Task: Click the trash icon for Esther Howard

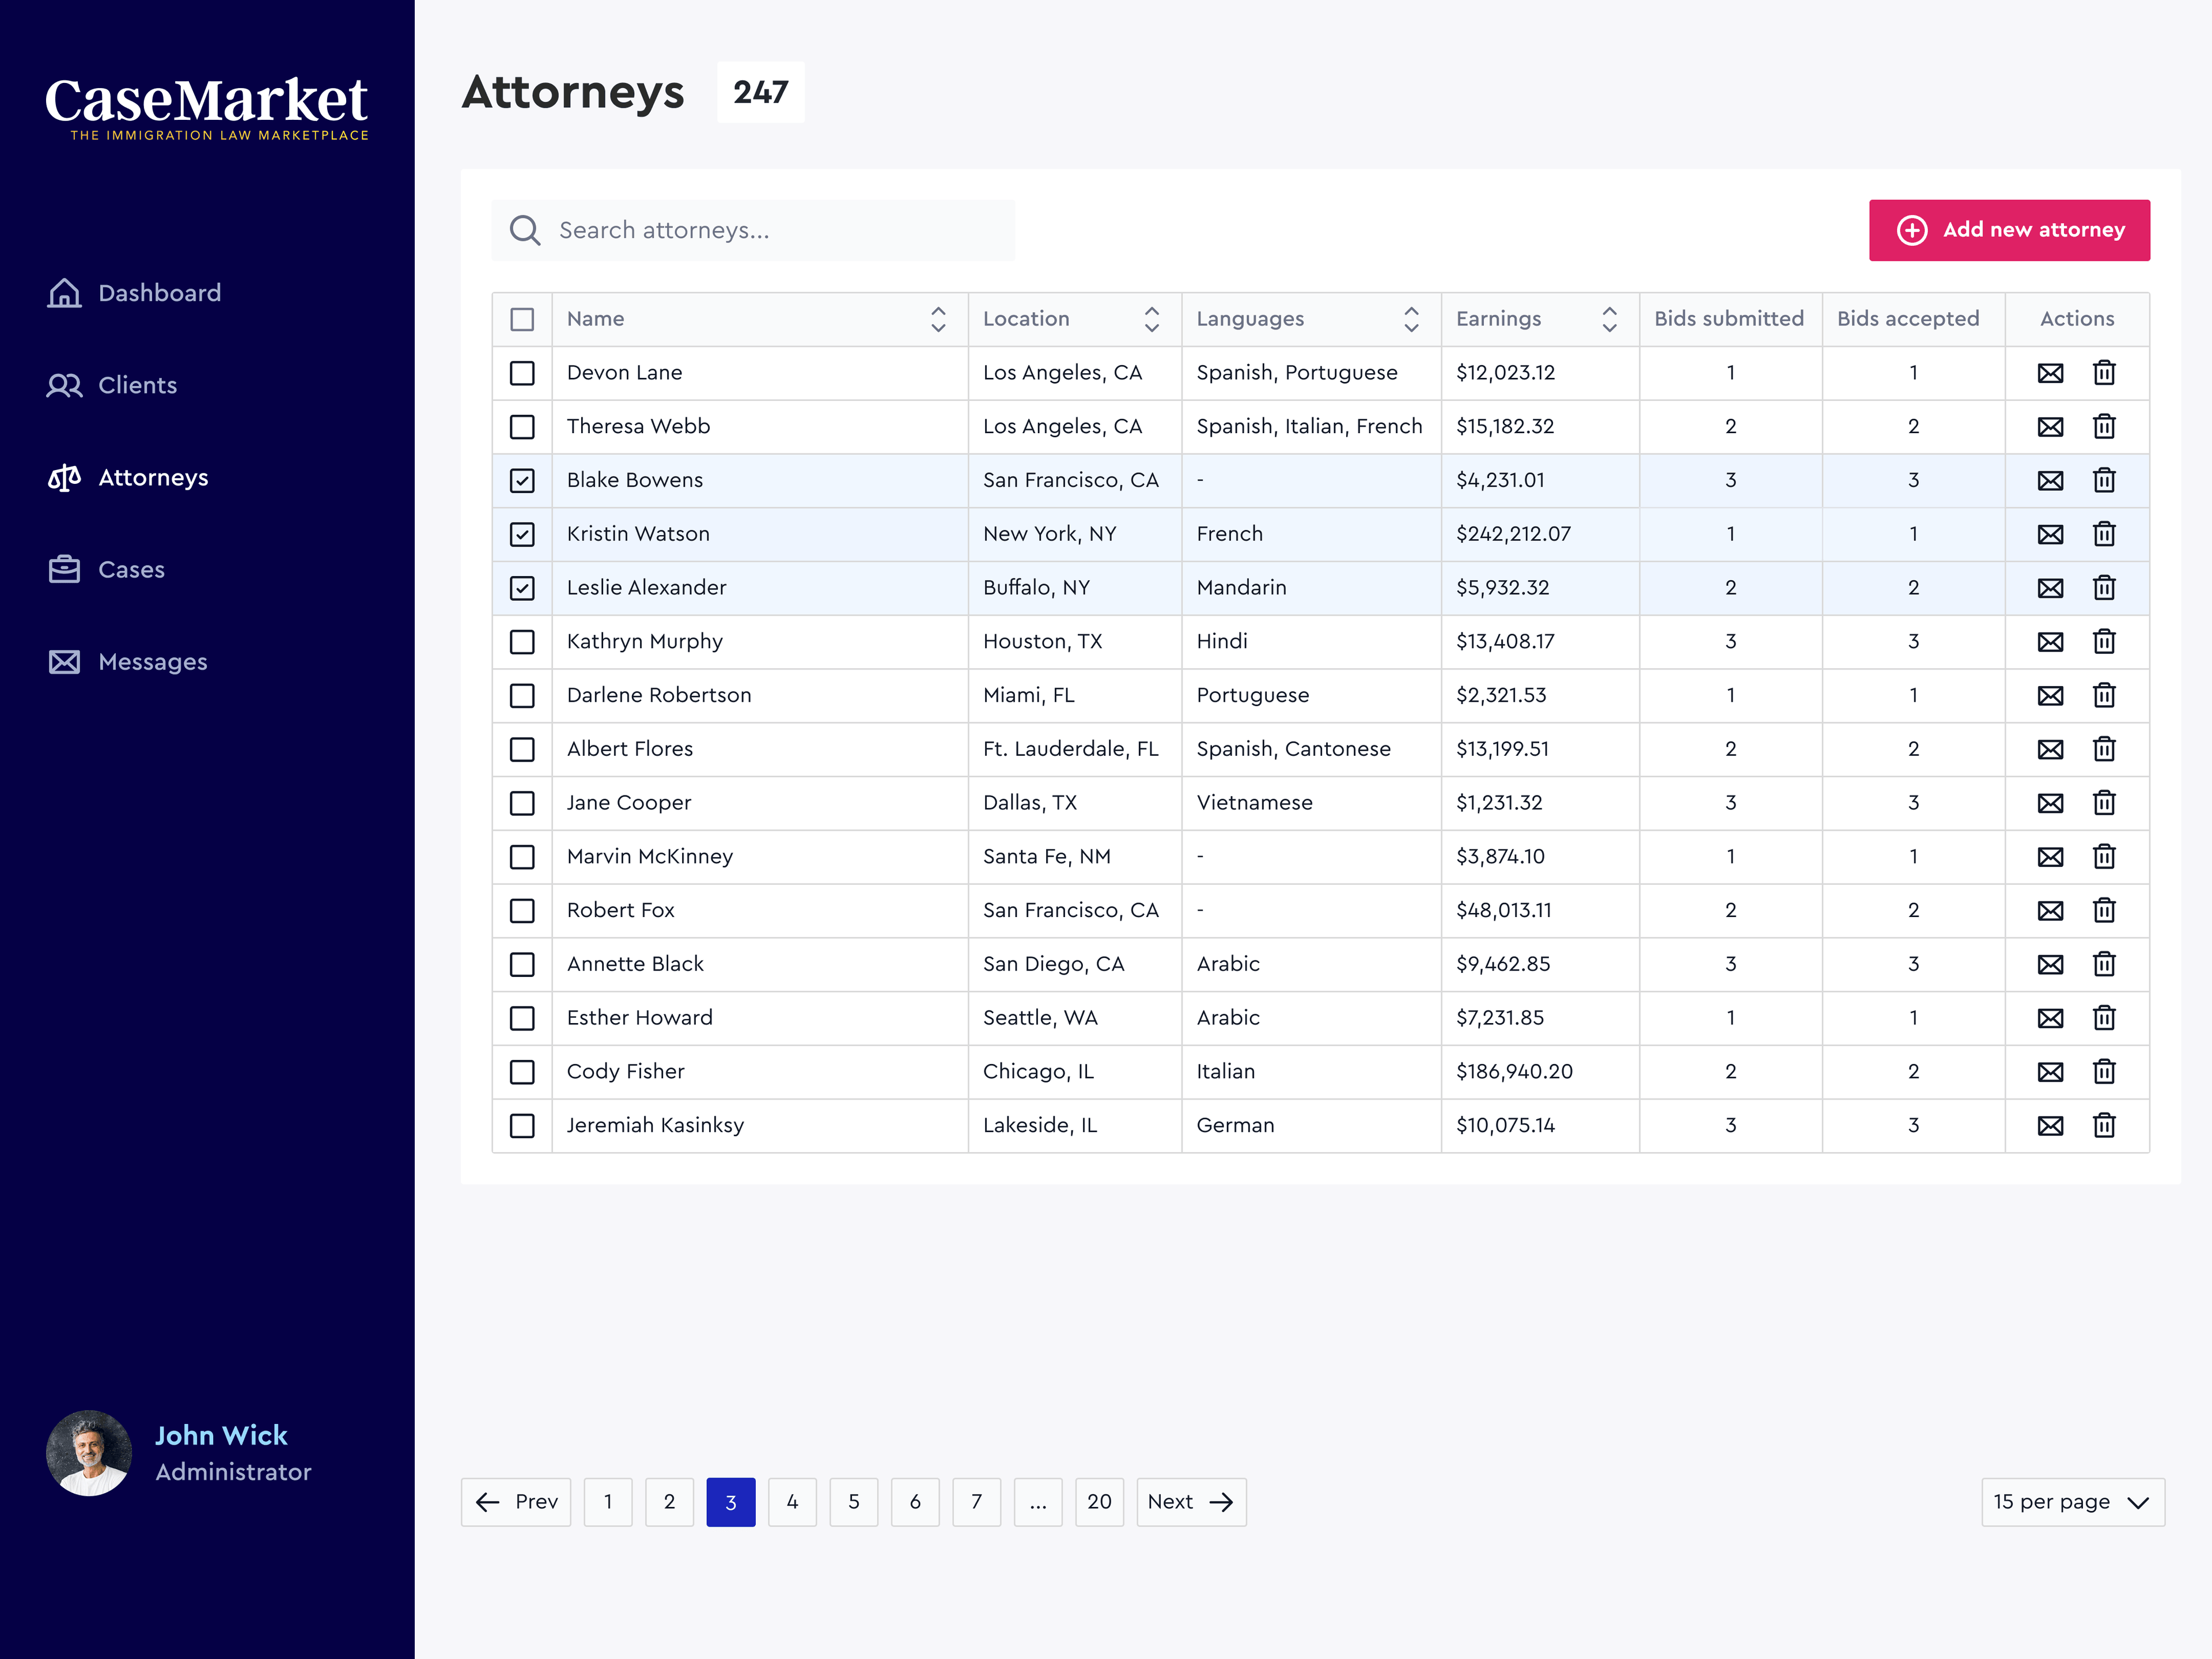Action: (2104, 1018)
